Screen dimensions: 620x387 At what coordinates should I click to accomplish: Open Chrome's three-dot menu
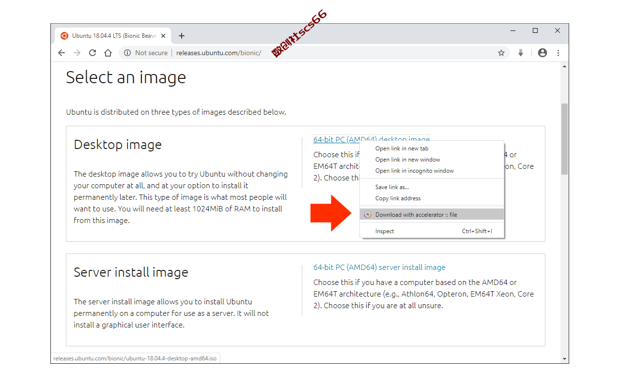[558, 53]
